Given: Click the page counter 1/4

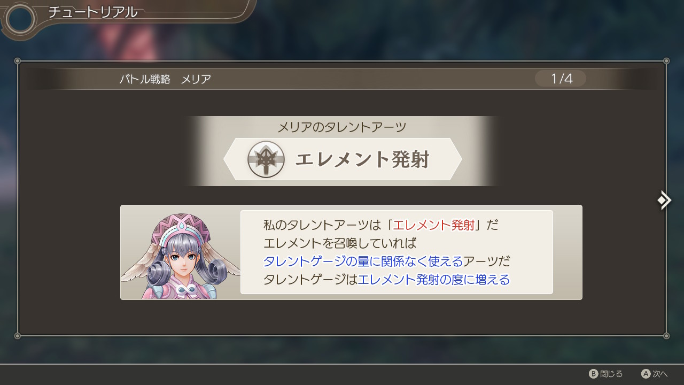Looking at the screenshot, I should tap(561, 79).
